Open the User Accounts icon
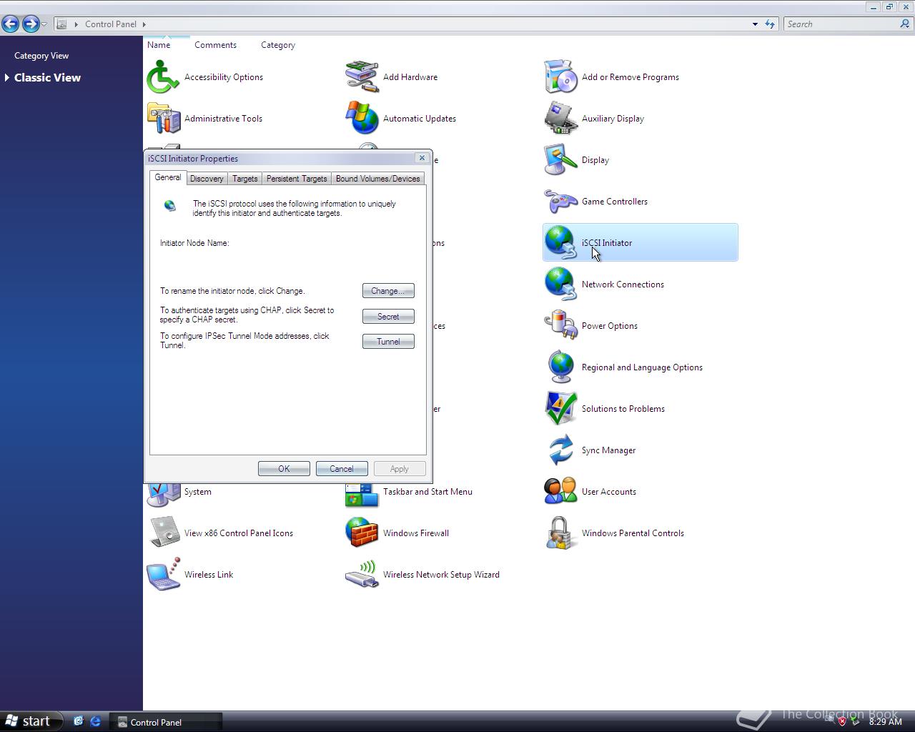Image resolution: width=915 pixels, height=732 pixels. coord(560,492)
